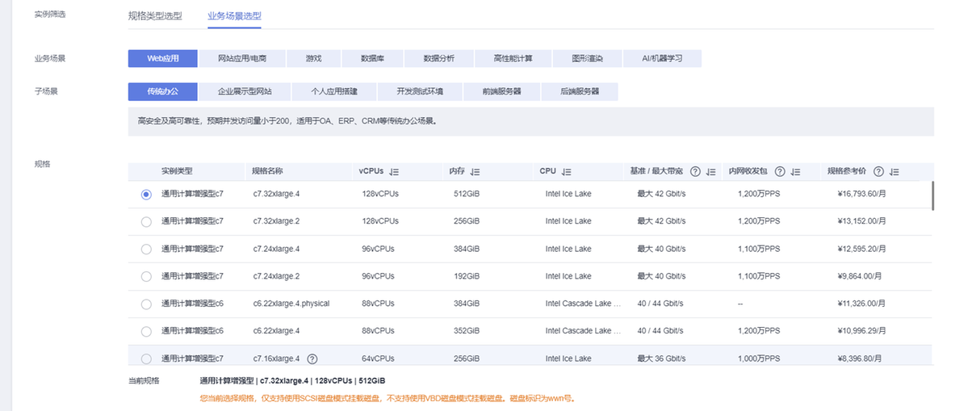Choose 数据分析 business scenario
The image size is (968, 411).
point(439,59)
